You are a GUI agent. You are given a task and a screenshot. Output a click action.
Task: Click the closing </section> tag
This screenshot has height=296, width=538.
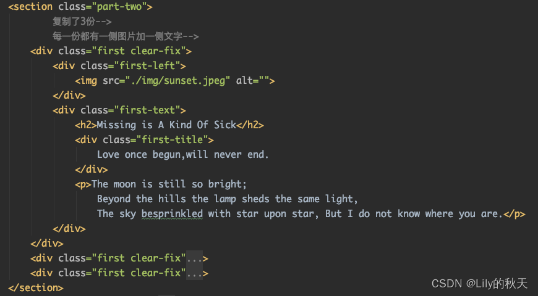[x=35, y=287]
